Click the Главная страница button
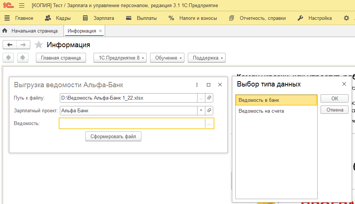Image resolution: width=355 pixels, height=204 pixels. click(x=61, y=58)
